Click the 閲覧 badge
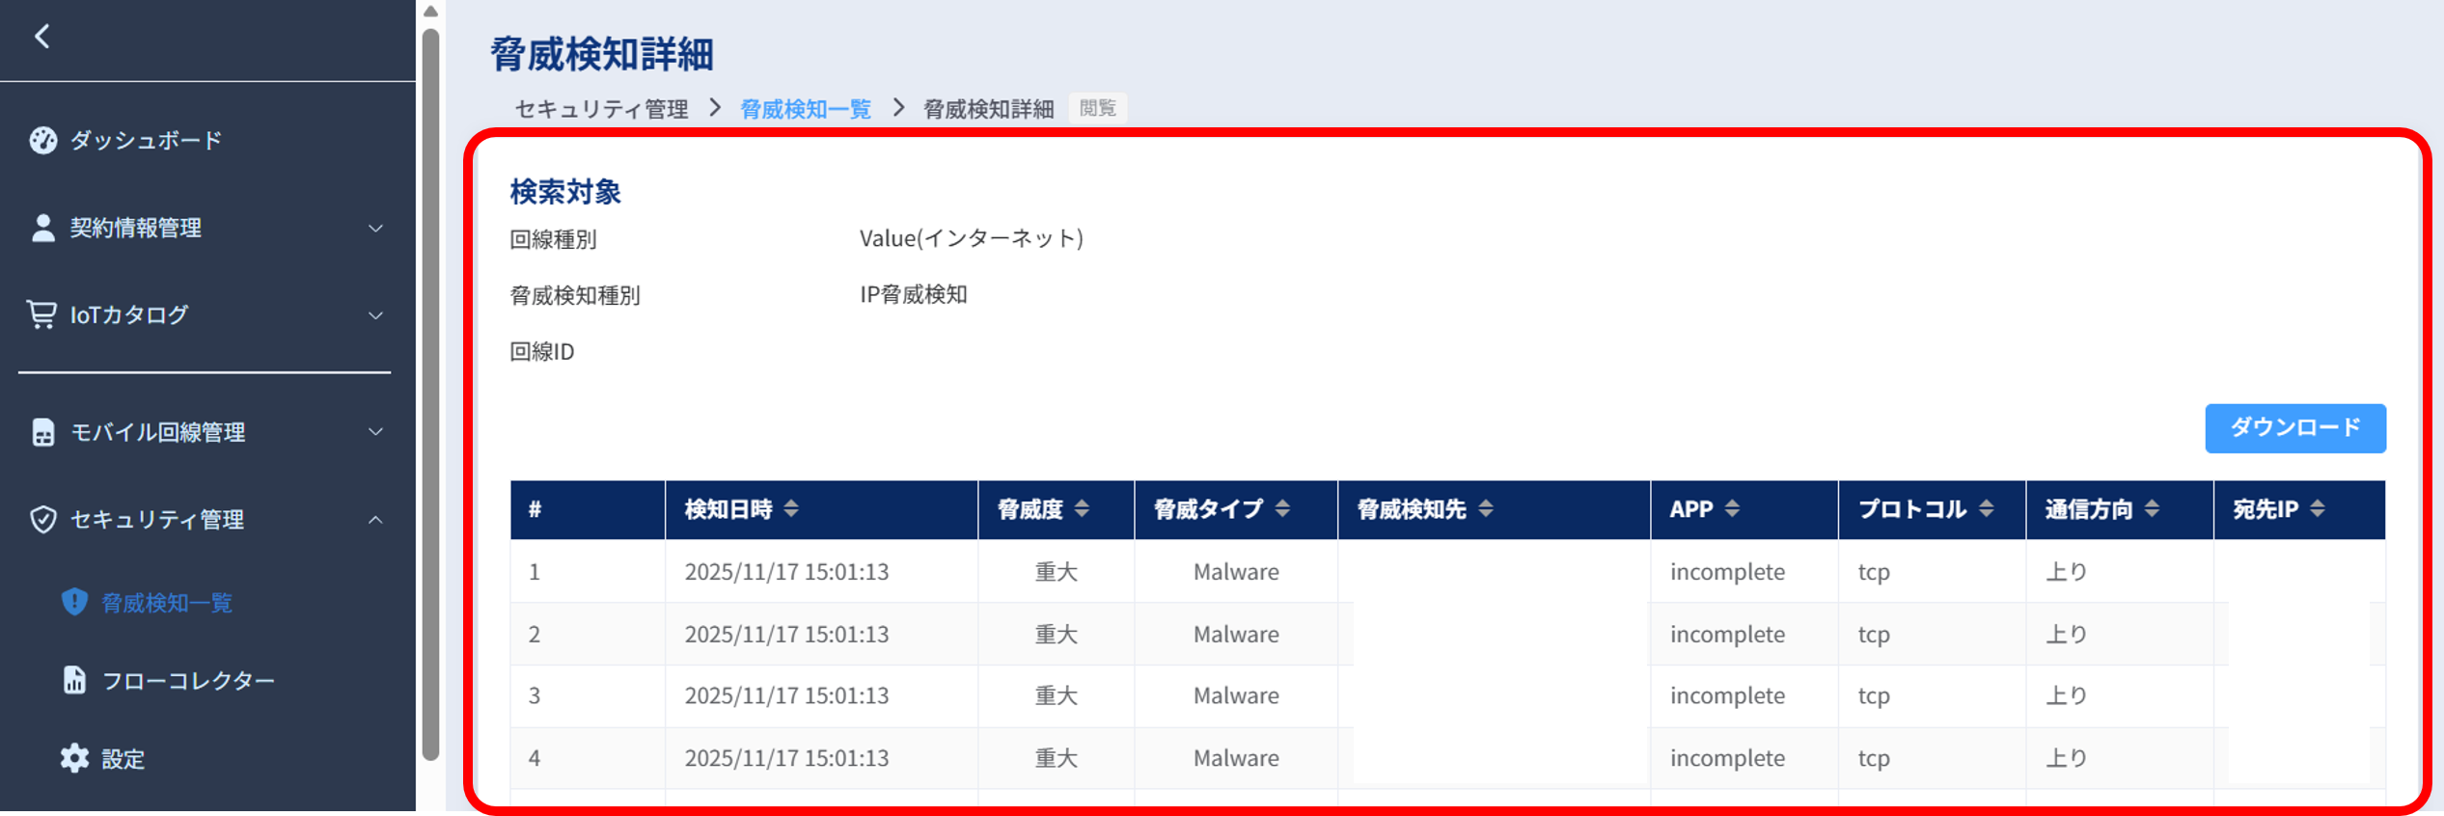2444x816 pixels. [1097, 108]
